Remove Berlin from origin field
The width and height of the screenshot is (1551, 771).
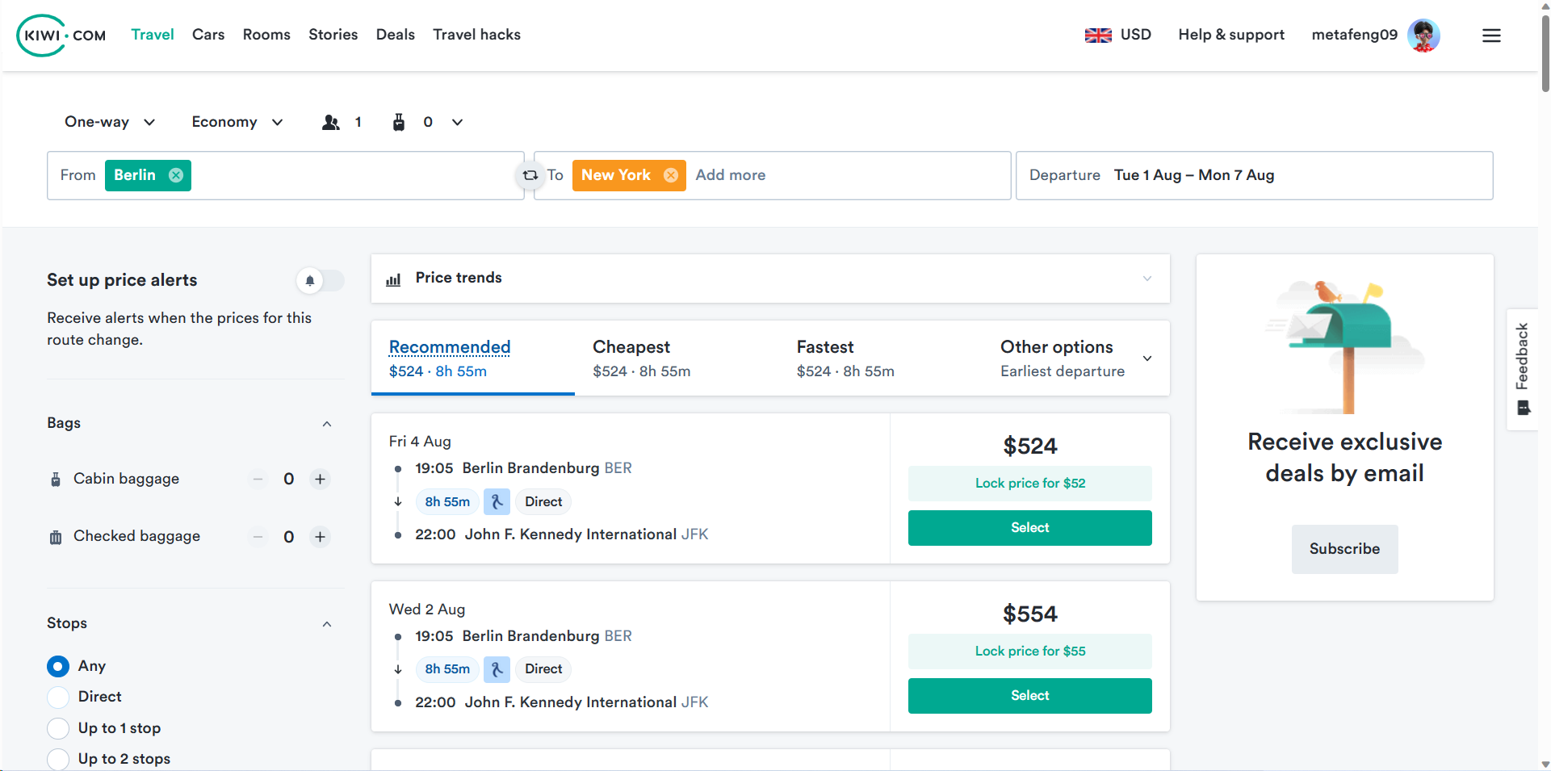pyautogui.click(x=176, y=175)
